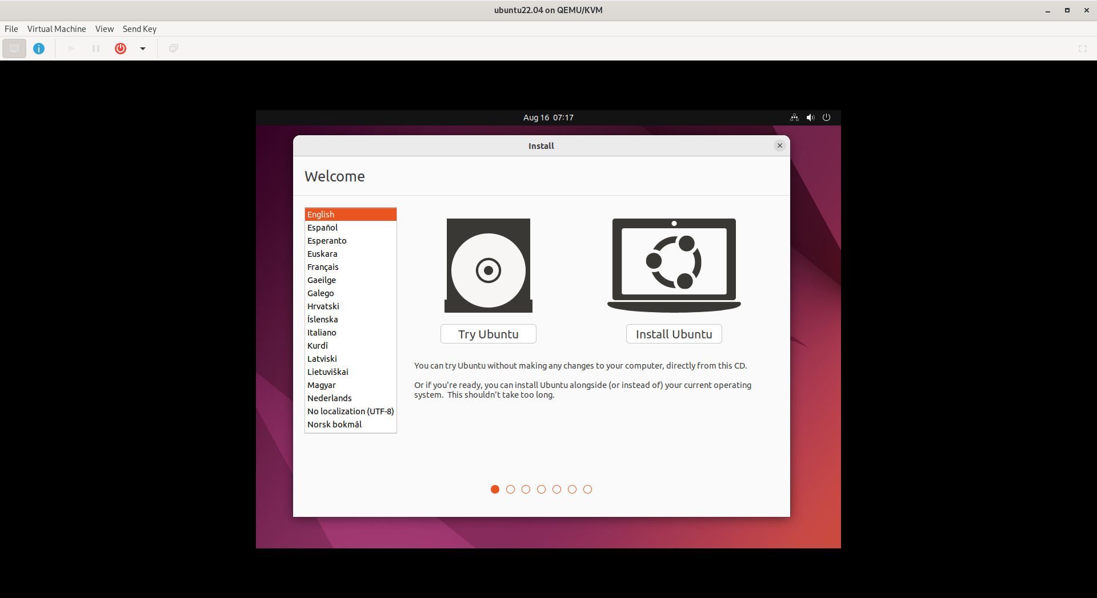Click the Ubuntu network status icon

tap(794, 118)
